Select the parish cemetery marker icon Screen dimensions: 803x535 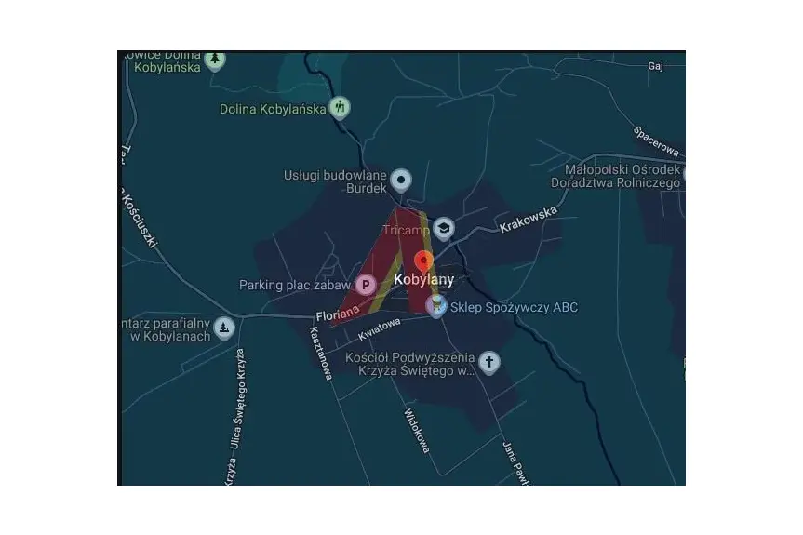point(223,328)
